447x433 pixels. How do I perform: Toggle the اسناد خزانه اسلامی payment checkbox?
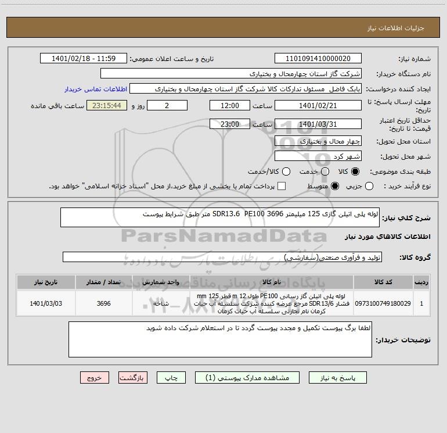click(282, 186)
